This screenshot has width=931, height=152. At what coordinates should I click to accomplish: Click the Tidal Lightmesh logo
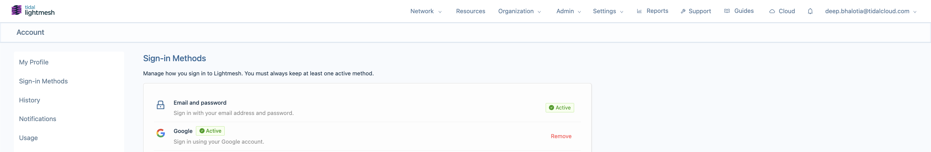(x=33, y=10)
